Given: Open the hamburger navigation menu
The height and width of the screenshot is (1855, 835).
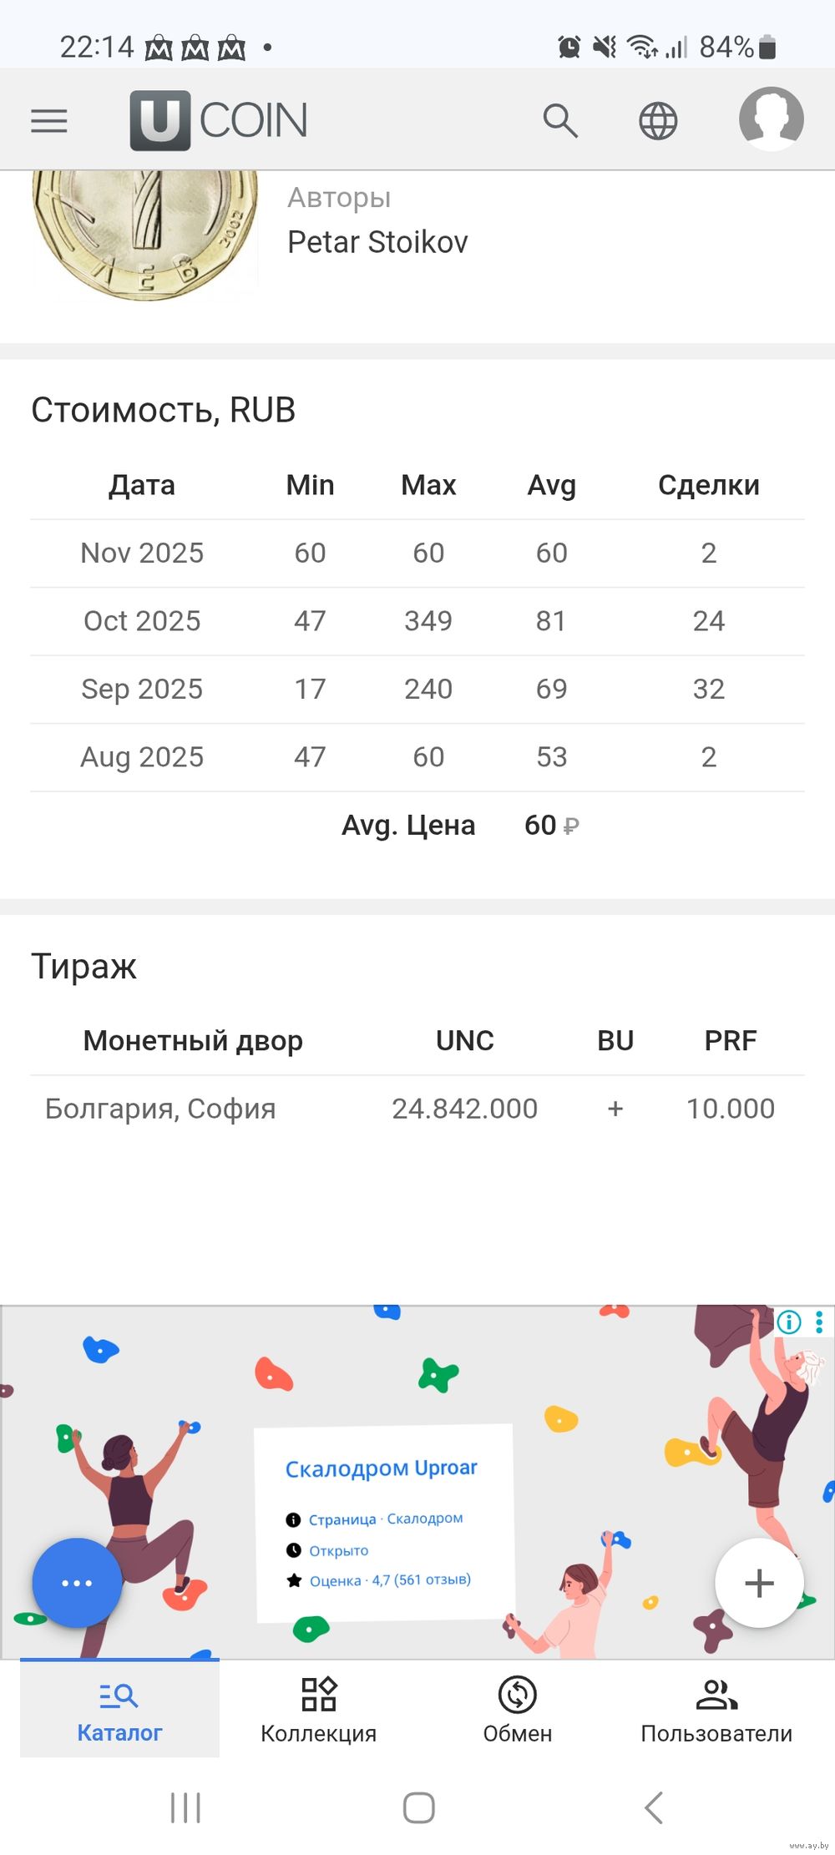Looking at the screenshot, I should coord(49,121).
